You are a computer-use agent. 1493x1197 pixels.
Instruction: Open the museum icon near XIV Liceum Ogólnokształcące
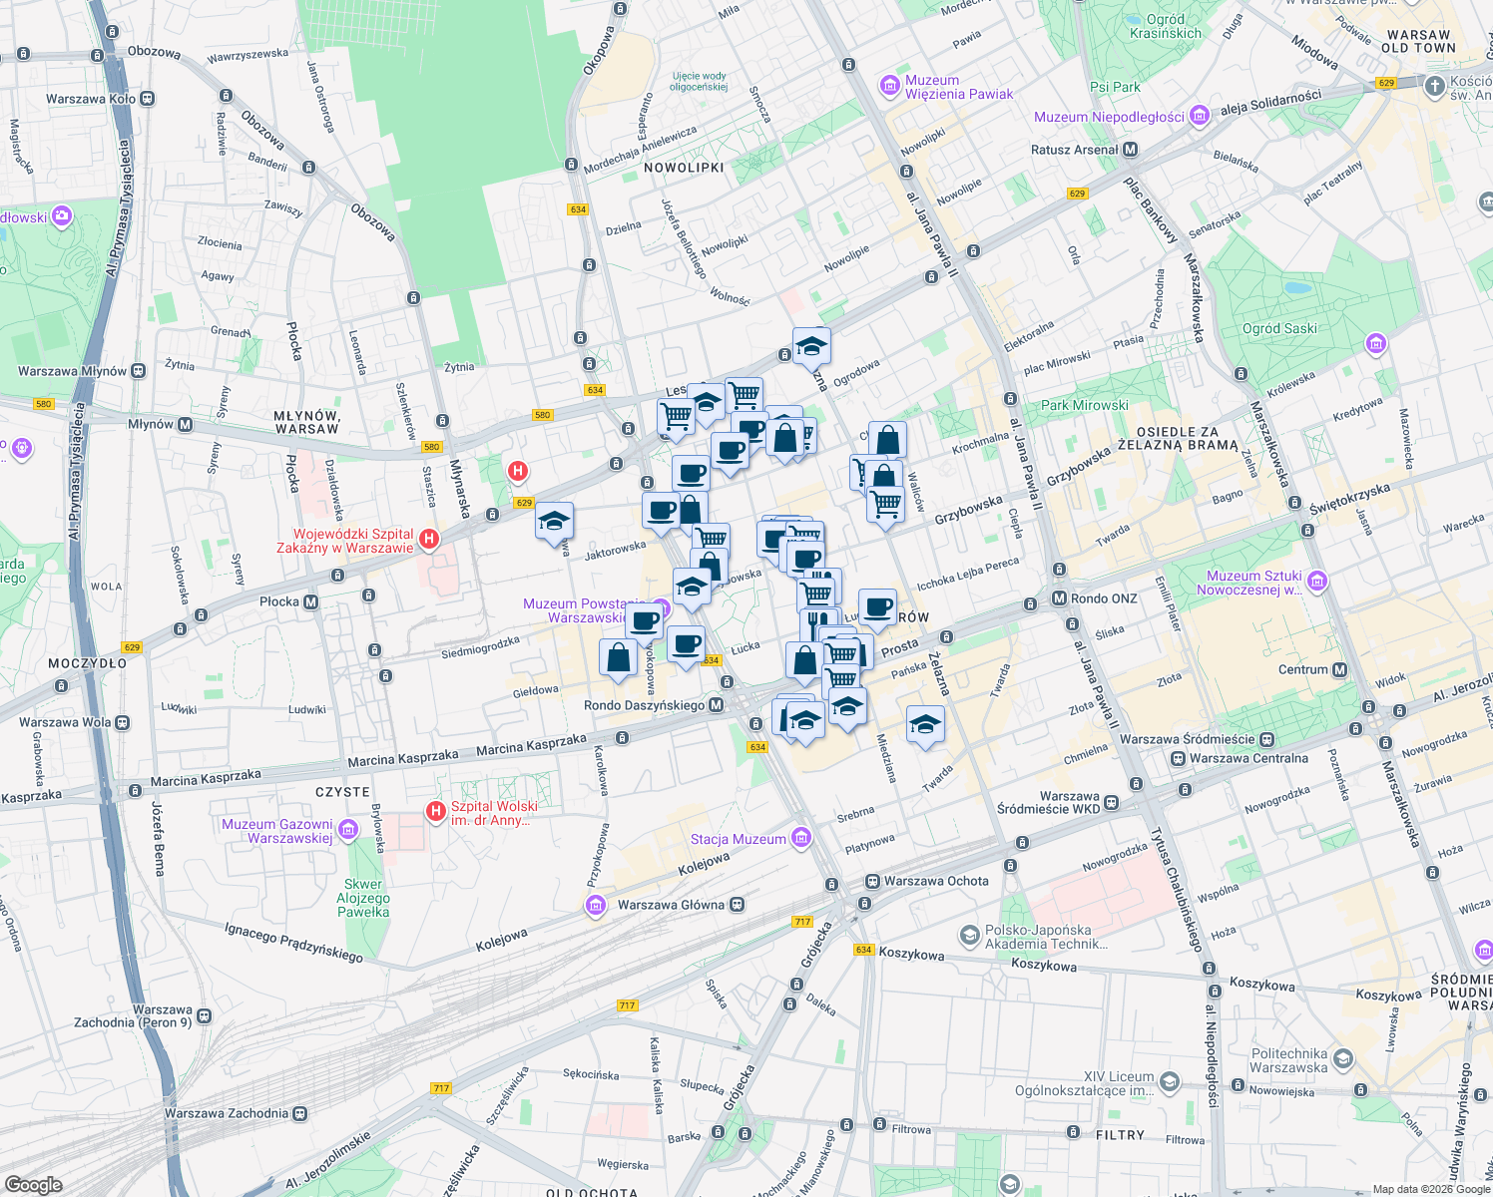tap(1169, 1083)
